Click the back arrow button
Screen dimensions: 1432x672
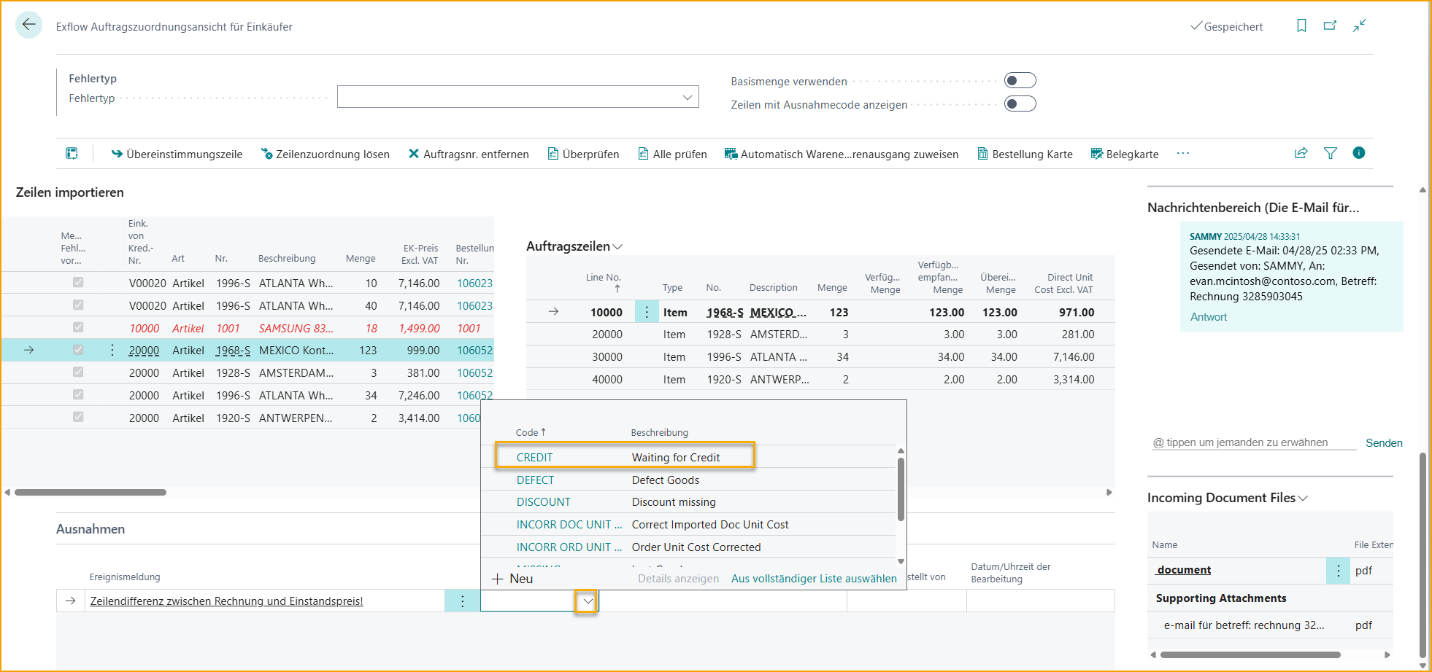pyautogui.click(x=28, y=25)
